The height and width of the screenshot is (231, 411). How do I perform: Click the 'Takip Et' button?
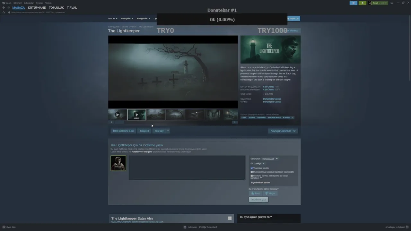point(144,131)
